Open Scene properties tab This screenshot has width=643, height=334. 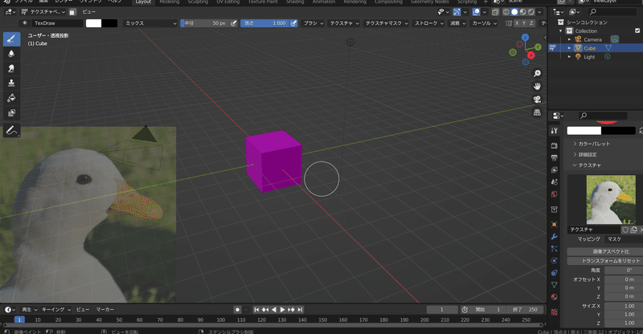click(x=555, y=182)
